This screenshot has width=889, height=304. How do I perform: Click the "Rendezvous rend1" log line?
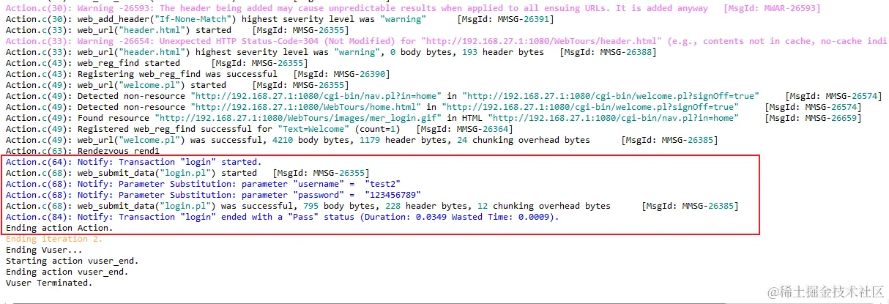point(83,151)
